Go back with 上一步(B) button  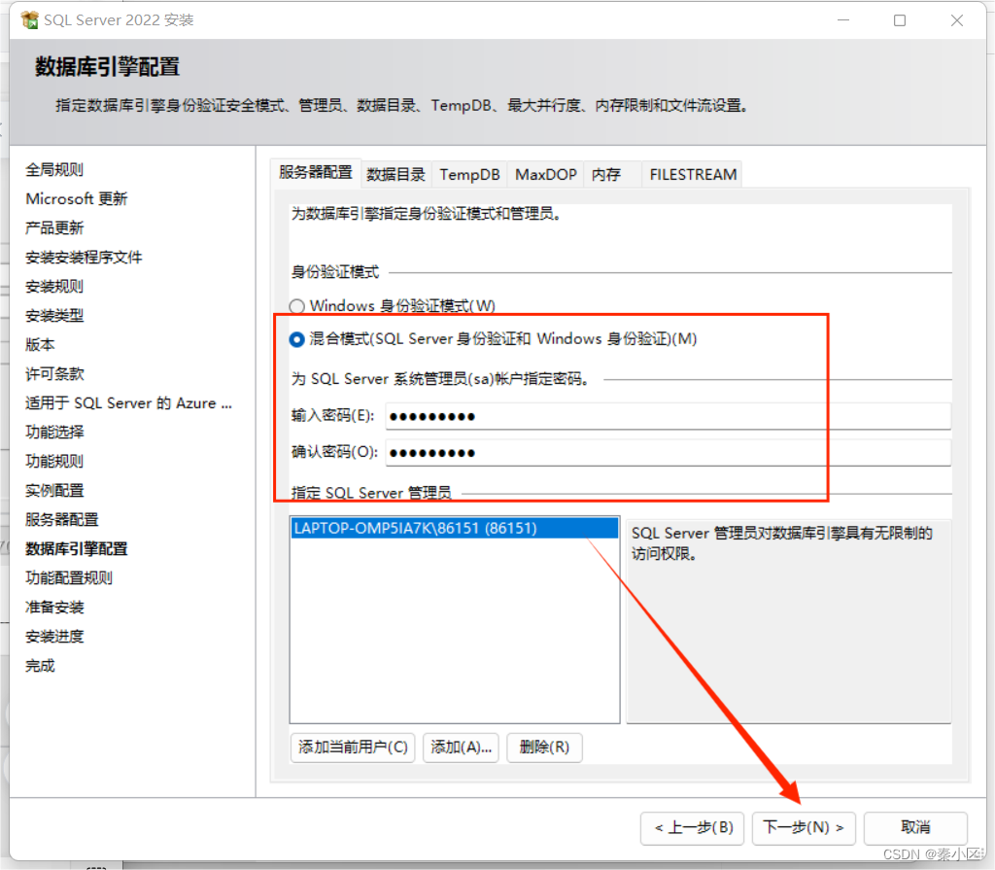click(692, 828)
